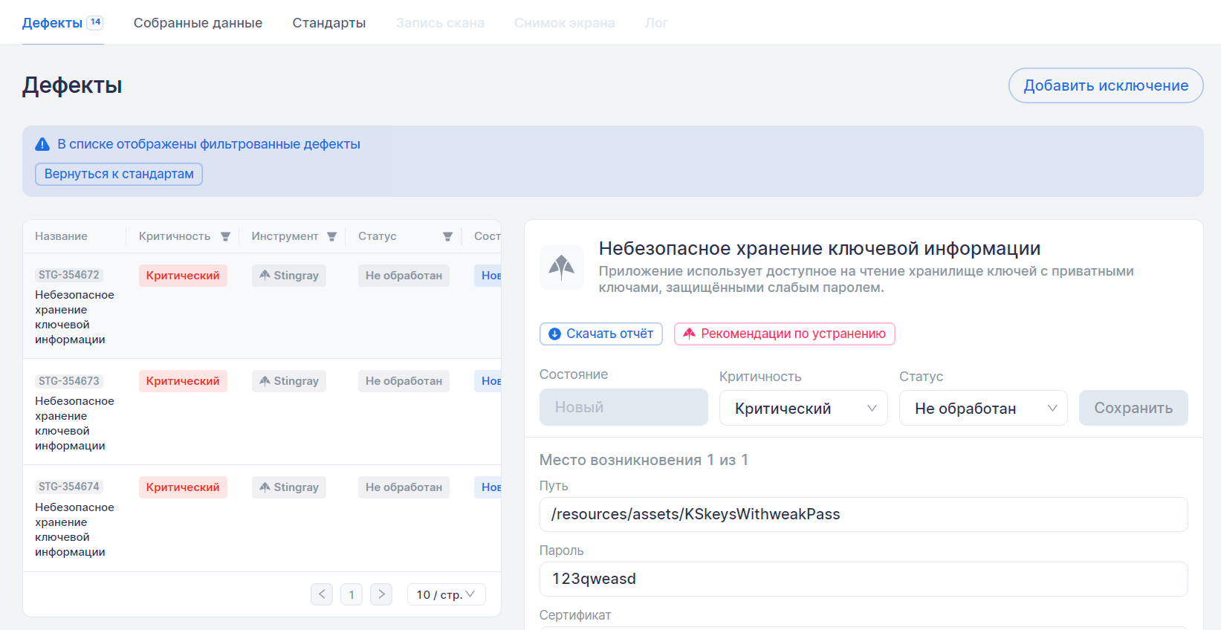Viewport: 1221px width, 630px height.
Task: Click the Status column filter icon
Action: 447,236
